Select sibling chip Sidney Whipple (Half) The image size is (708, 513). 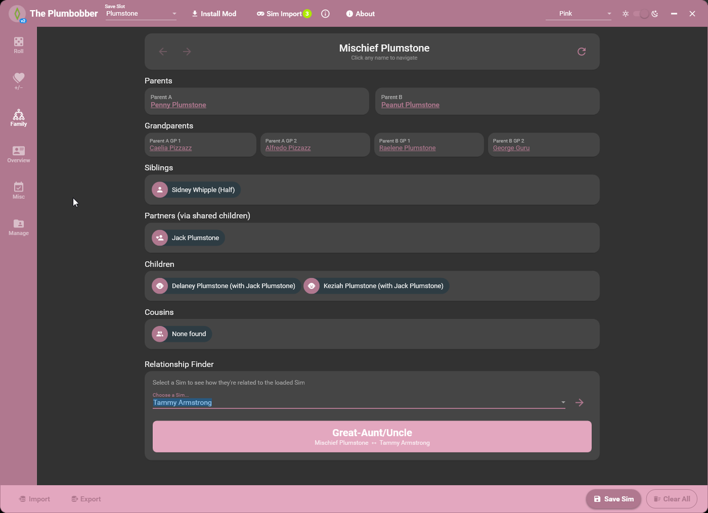196,190
